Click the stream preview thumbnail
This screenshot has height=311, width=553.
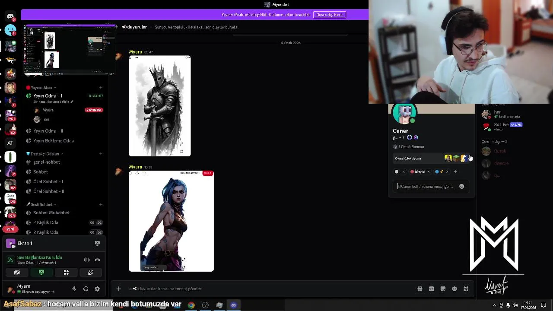69,50
